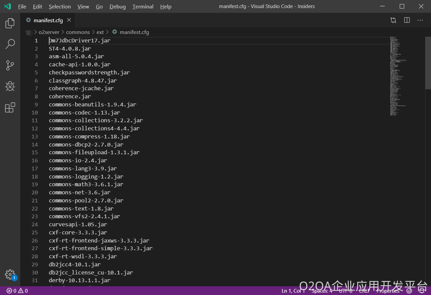
Task: Click errors and warnings status indicator
Action: [17, 291]
